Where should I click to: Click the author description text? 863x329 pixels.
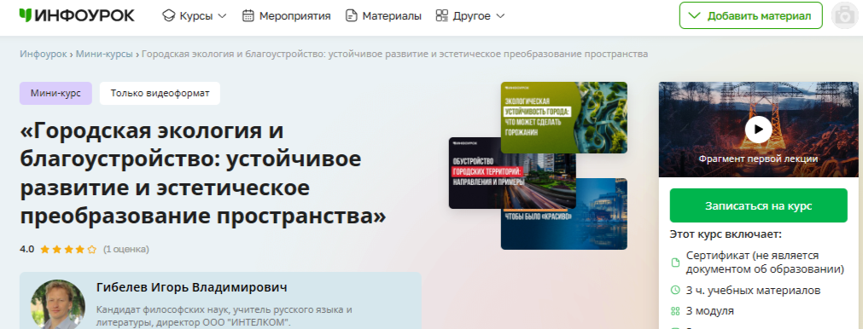pyautogui.click(x=224, y=316)
